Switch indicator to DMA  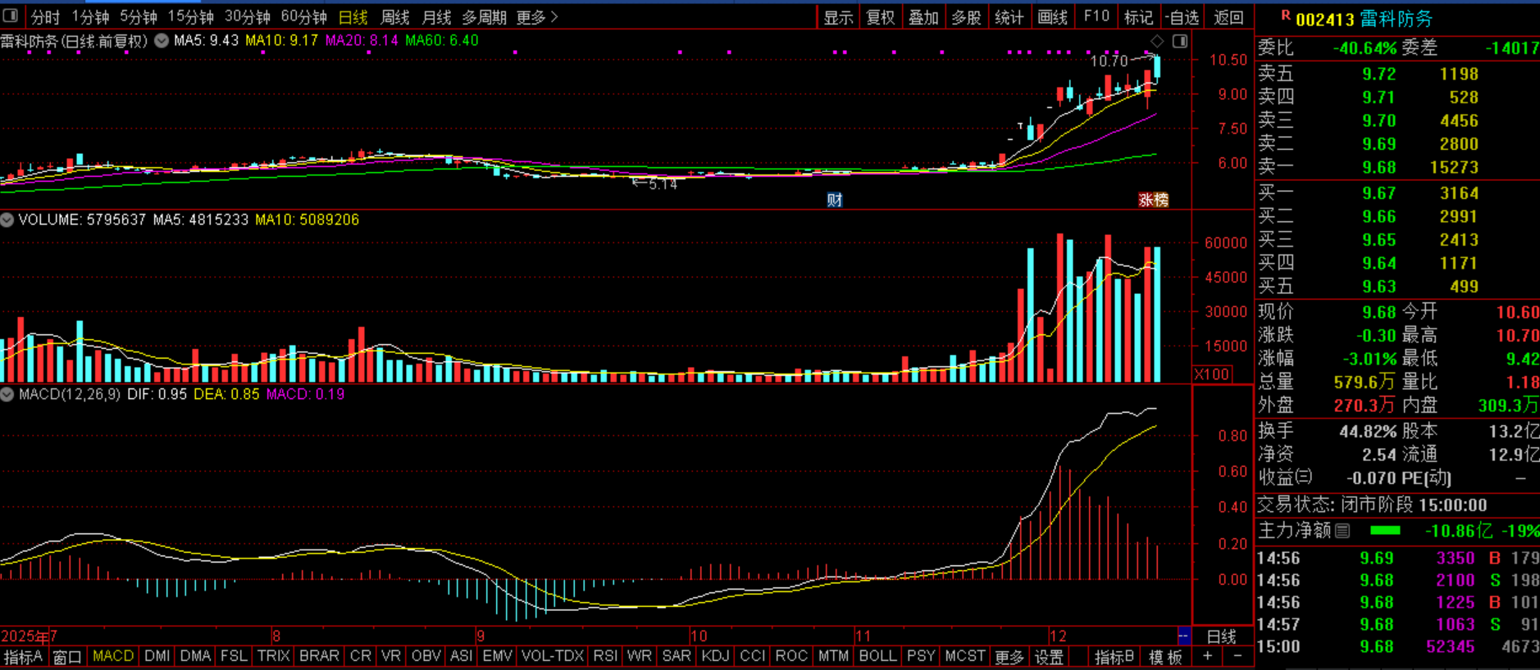point(195,656)
